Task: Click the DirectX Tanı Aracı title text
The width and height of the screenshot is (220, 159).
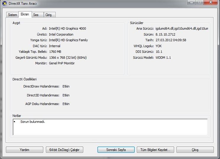Action: (23, 4)
